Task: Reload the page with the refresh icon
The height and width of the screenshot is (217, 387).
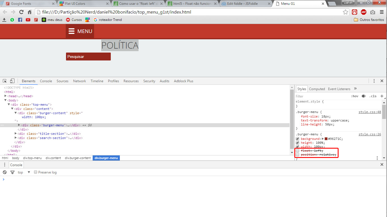Action: (x=21, y=12)
